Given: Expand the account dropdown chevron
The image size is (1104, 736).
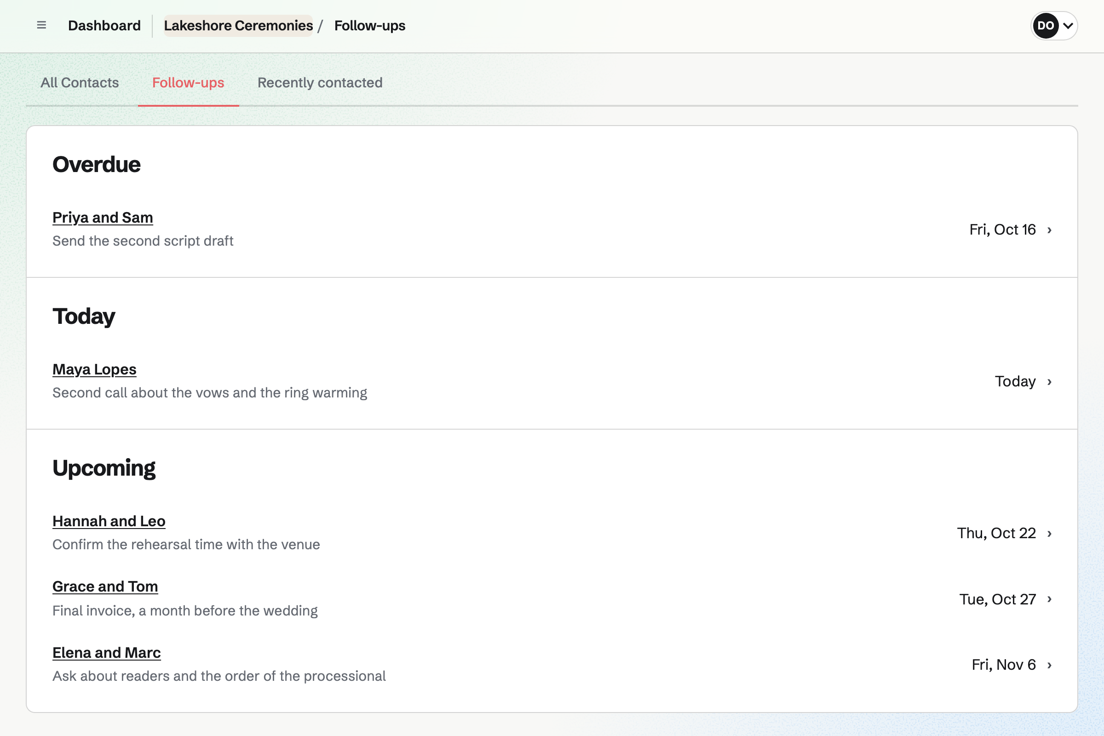Looking at the screenshot, I should pos(1068,26).
